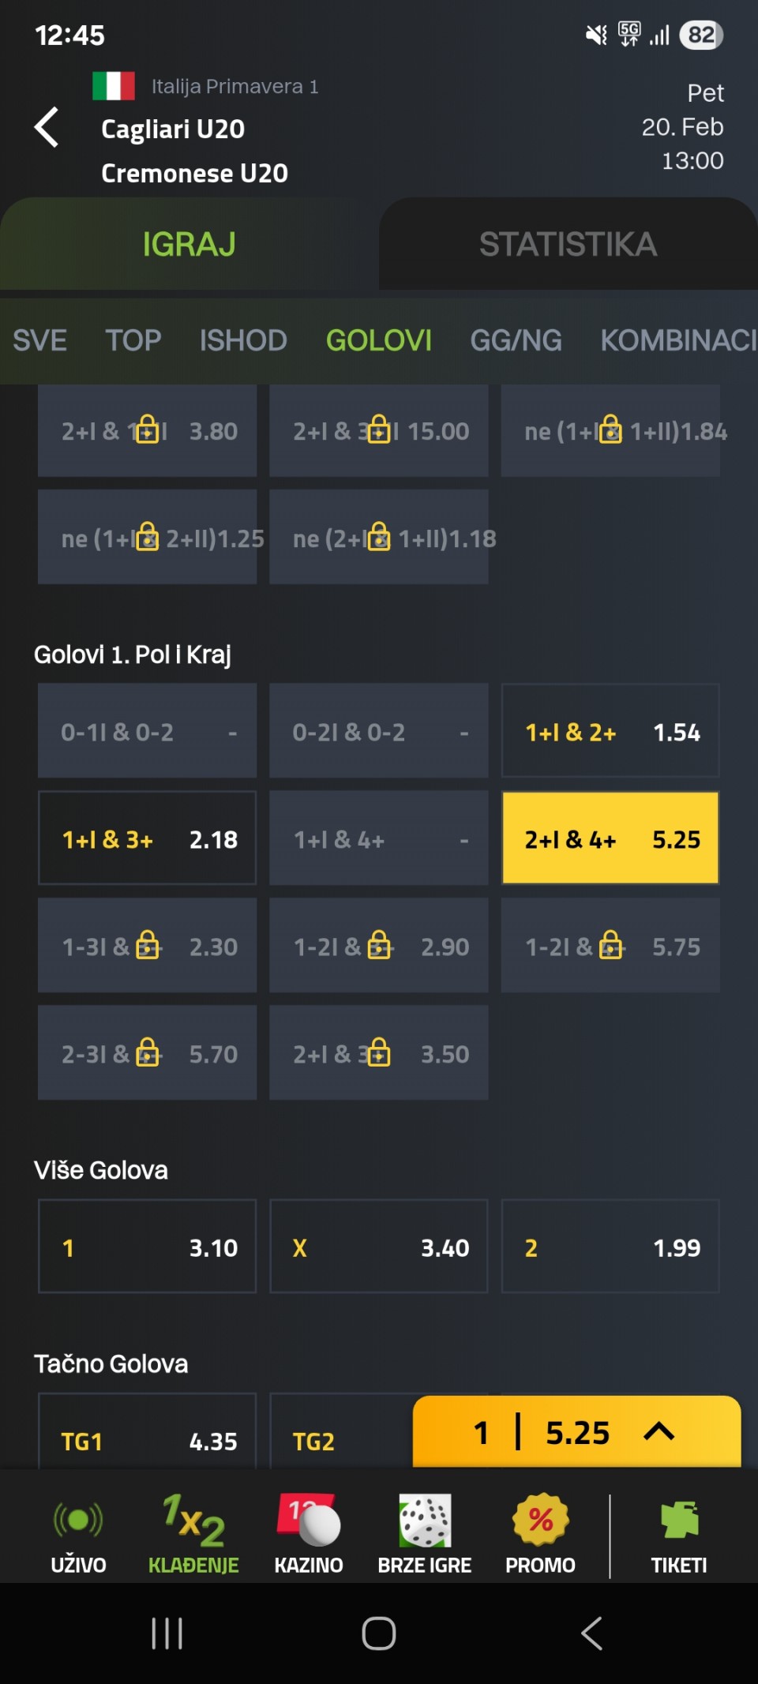Tap the locked 1-3I odd 2.30
Viewport: 758px width, 1684px height.
tap(148, 946)
